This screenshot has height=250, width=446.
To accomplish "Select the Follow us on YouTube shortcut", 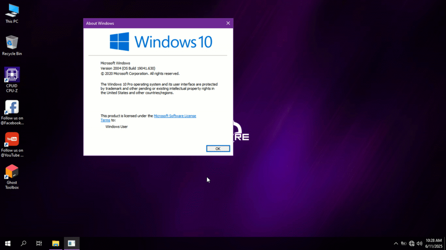I will 12,145.
